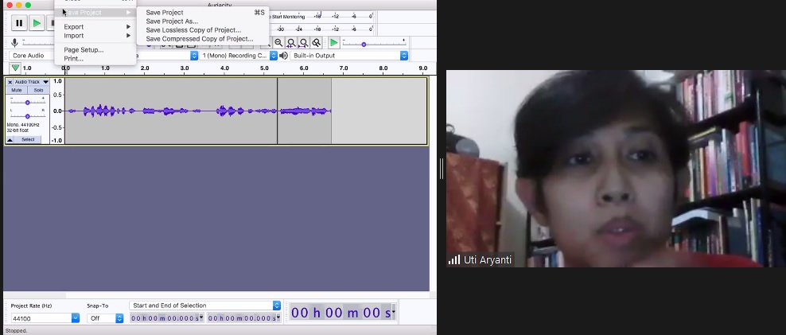This screenshot has width=786, height=335.
Task: Click the 'Mono, 44100Hz' track info text
Action: tap(23, 124)
